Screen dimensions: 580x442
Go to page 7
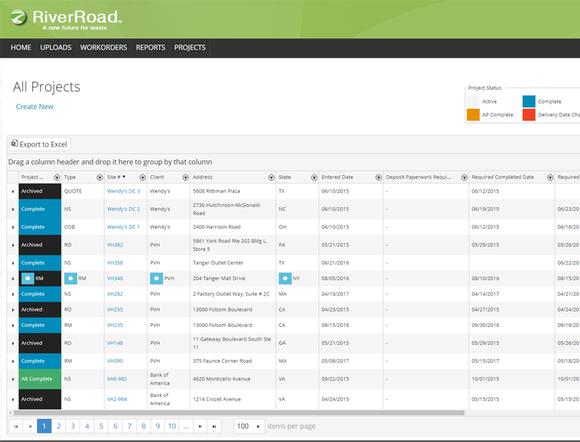tap(130, 426)
